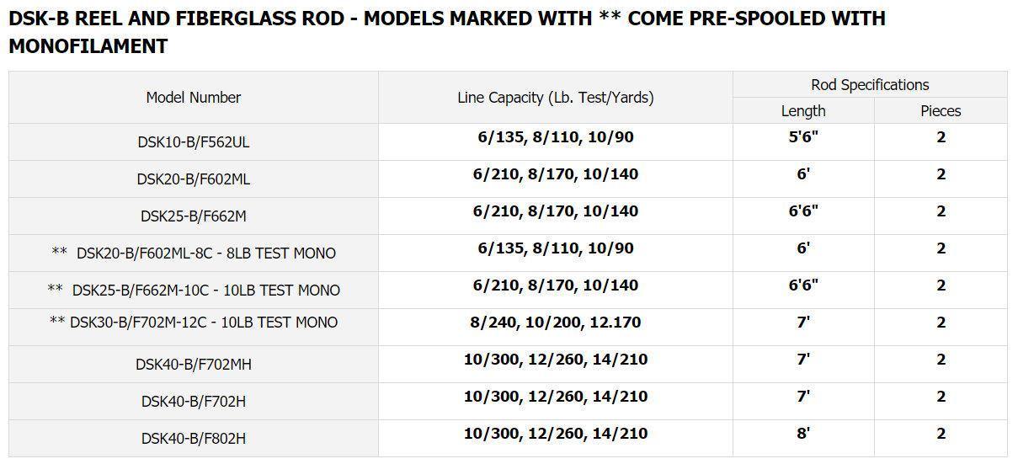Viewport: 1018px width, 464px height.
Task: Click the 6/135, 8/110, 10/90 capacity for DSK10-B/F562UL
Action: [555, 137]
